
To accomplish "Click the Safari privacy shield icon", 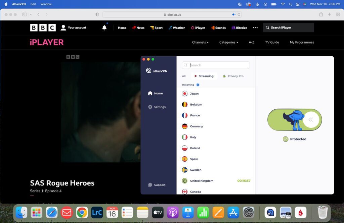I will point(97,14).
